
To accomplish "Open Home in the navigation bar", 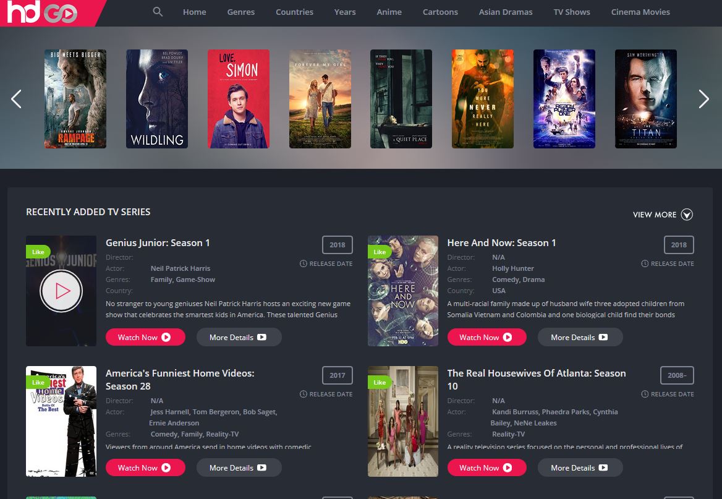I will coord(194,12).
